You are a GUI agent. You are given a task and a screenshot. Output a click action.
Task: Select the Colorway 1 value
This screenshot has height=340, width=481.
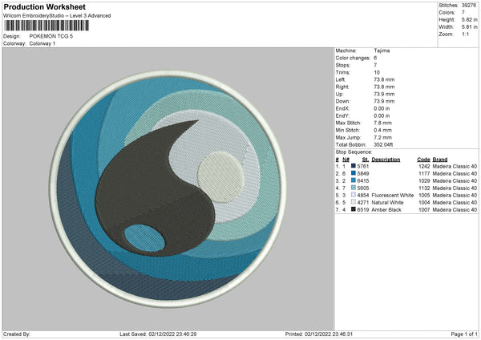(42, 43)
